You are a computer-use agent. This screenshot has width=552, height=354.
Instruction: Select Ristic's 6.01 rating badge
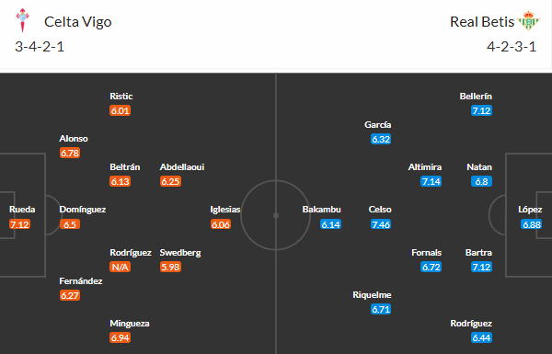[x=120, y=111]
